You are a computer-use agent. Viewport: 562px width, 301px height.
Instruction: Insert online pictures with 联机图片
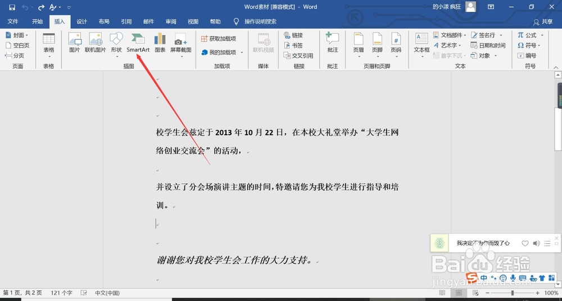[96, 43]
